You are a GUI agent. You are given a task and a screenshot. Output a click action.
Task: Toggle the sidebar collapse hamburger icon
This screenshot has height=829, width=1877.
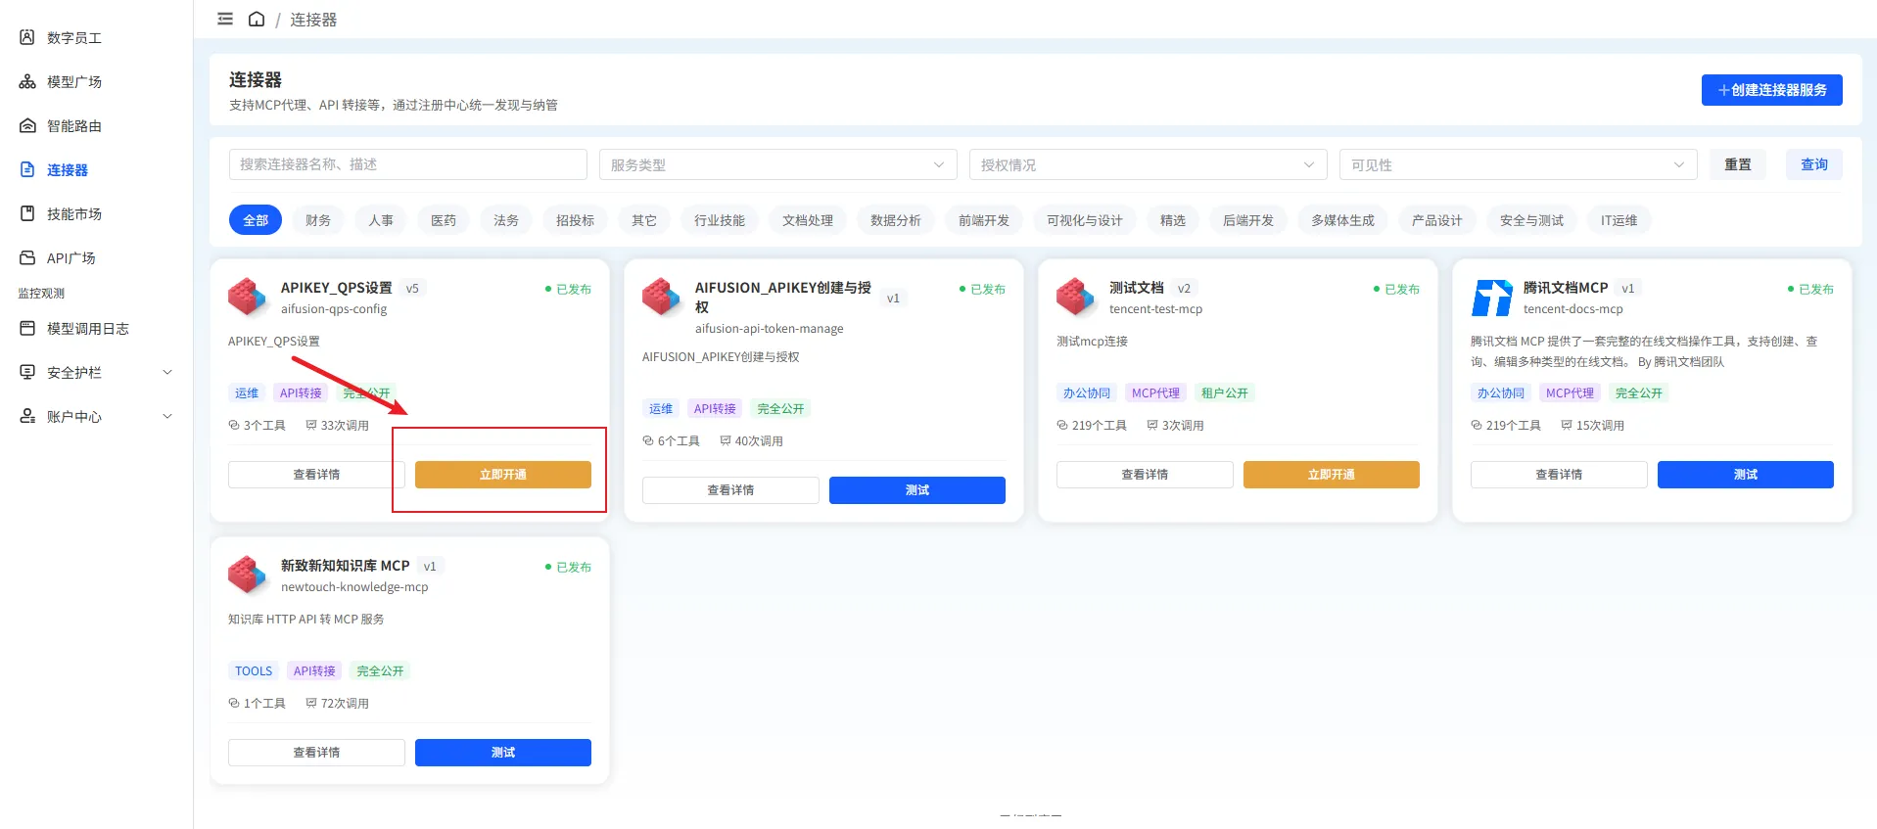(x=225, y=19)
